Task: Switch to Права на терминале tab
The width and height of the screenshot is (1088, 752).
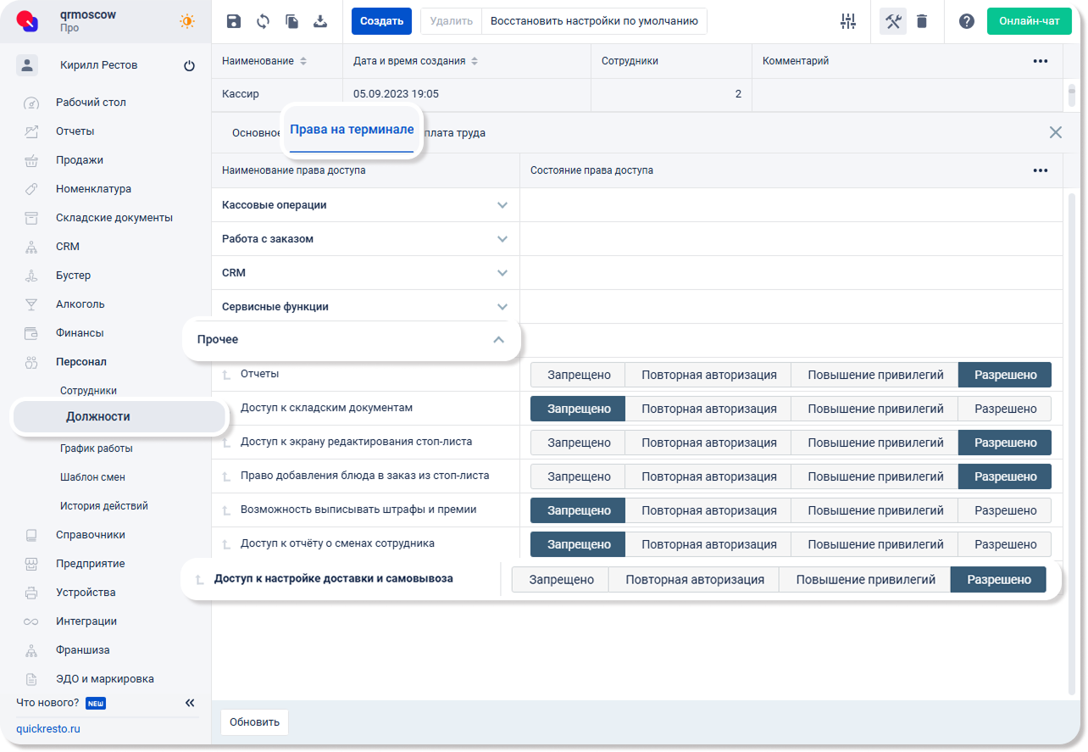Action: coord(352,130)
